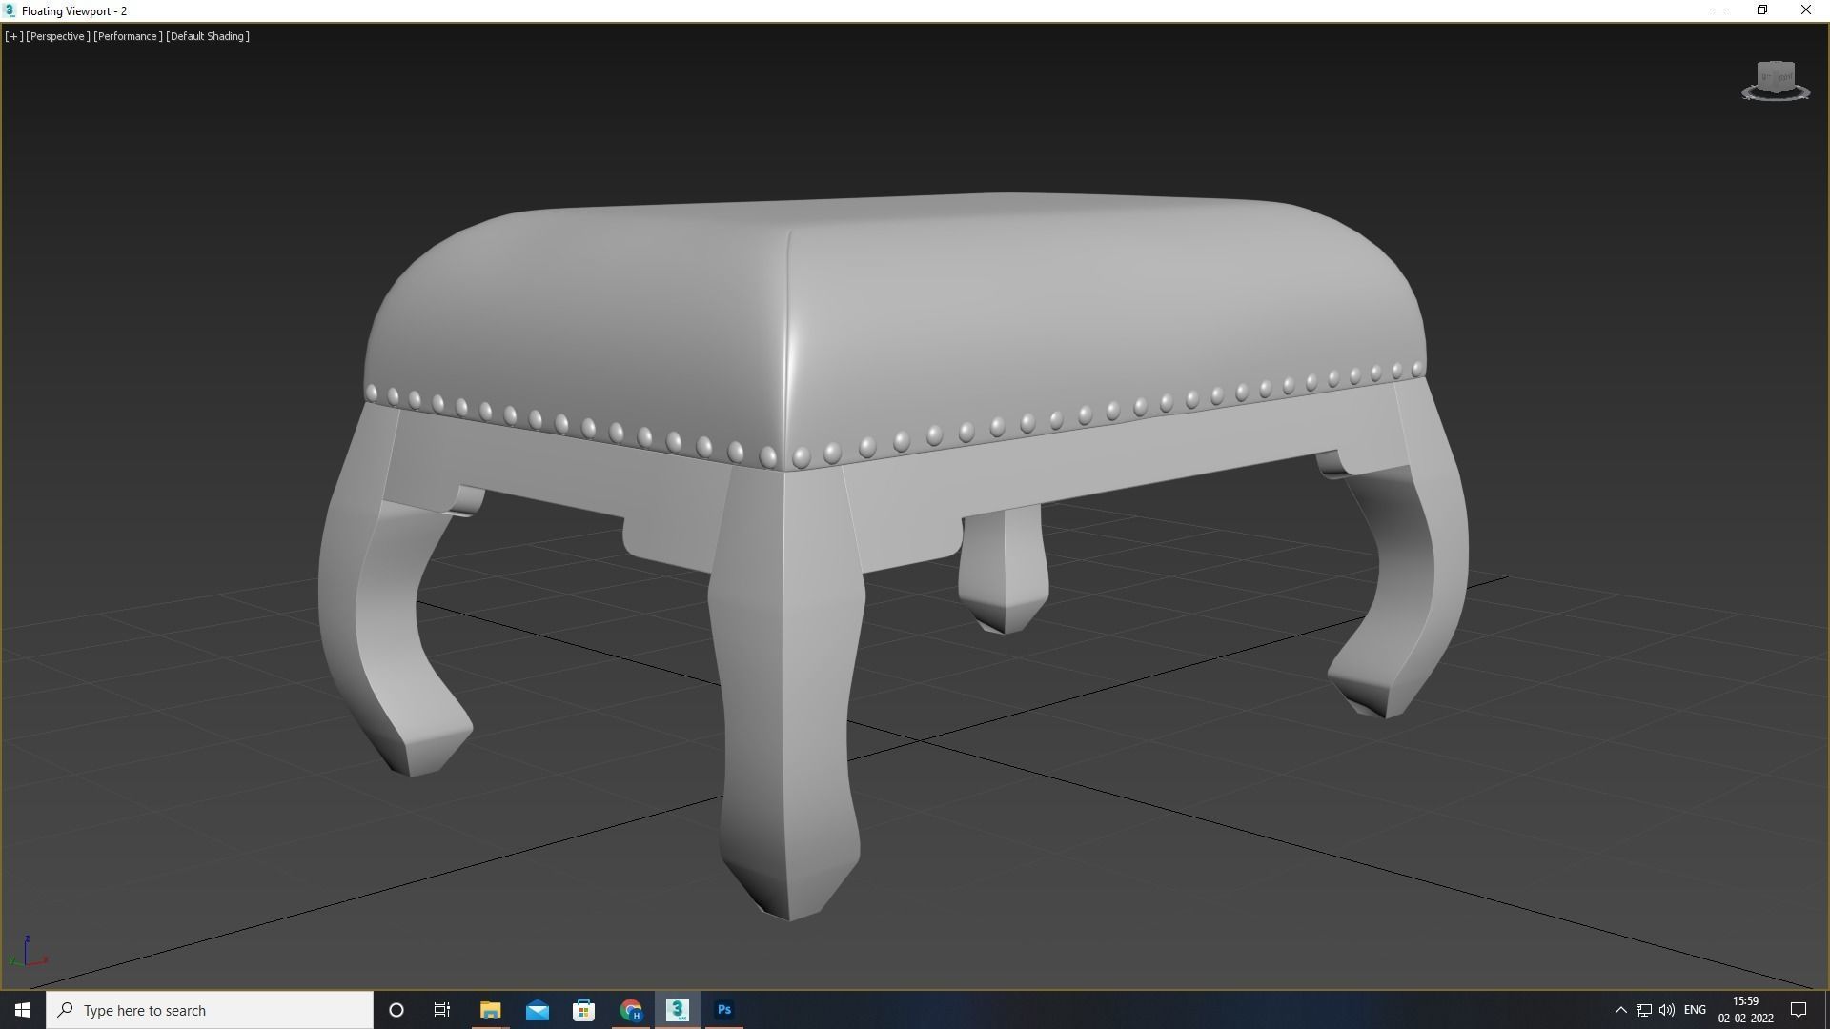Switch to 3ds Max taskbar icon
The width and height of the screenshot is (1830, 1029).
(677, 1010)
